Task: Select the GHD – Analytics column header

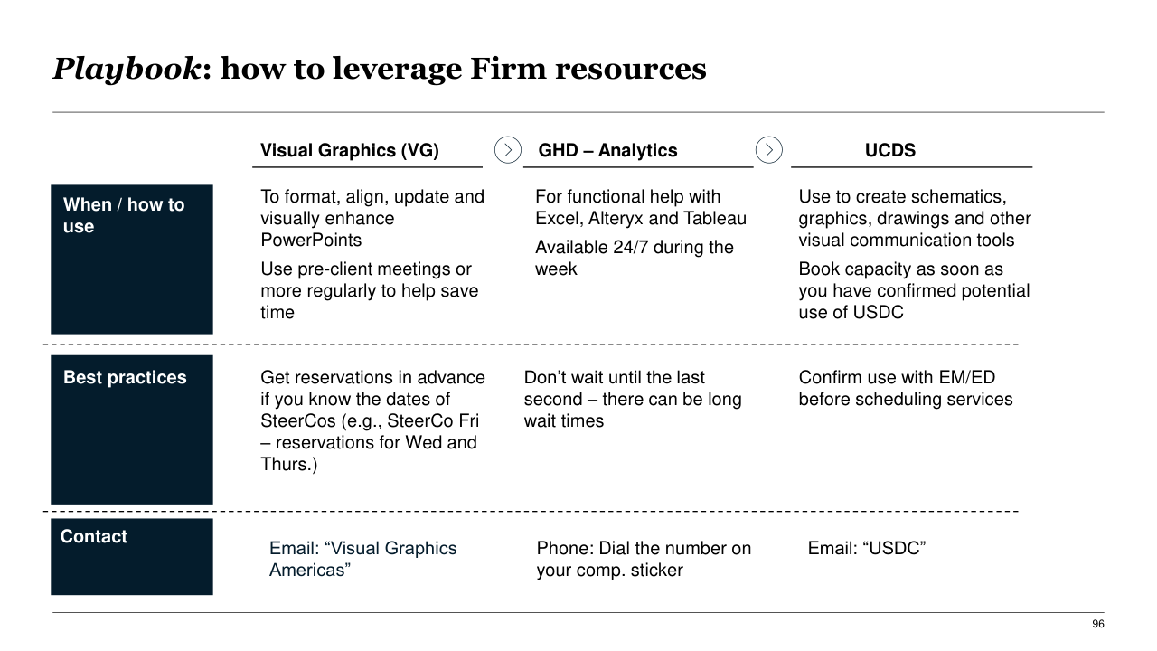Action: click(x=607, y=151)
